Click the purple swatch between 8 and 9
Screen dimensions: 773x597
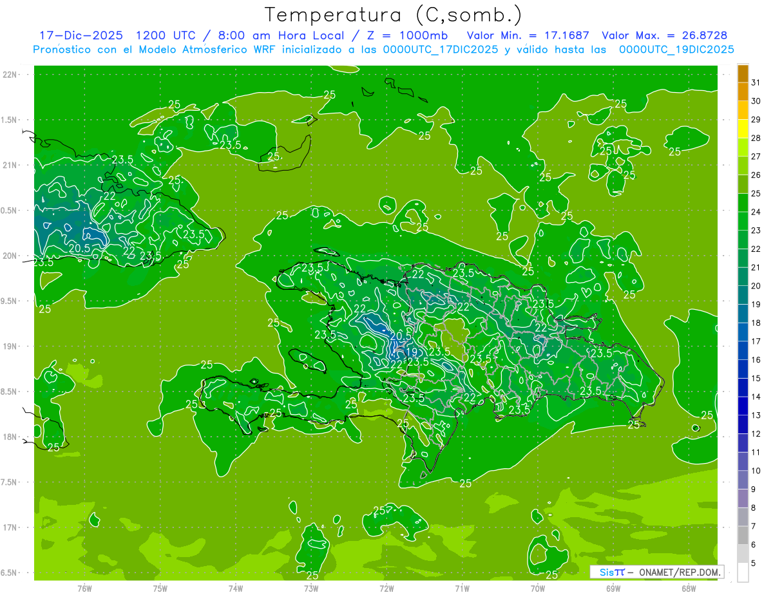point(743,498)
